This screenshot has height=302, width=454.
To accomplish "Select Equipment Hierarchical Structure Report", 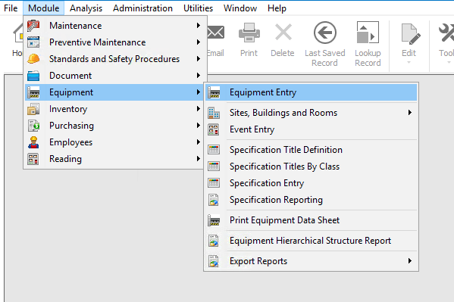I will tap(311, 241).
